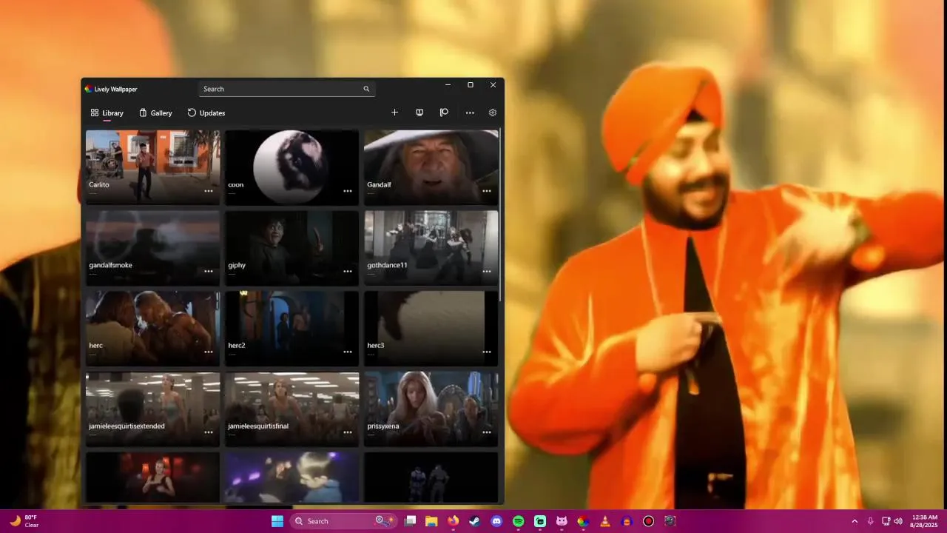Add a new wallpaper with the plus icon
947x533 pixels.
click(x=394, y=113)
